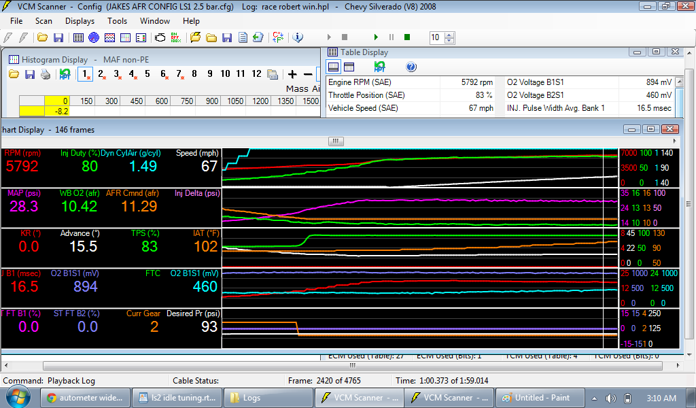The width and height of the screenshot is (696, 408).
Task: Click HPT icon in Table Display toolbar
Action: 379,67
